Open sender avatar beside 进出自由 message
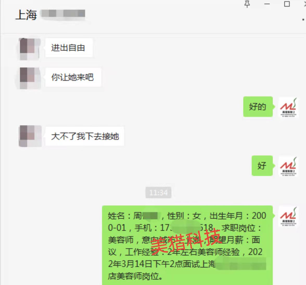The width and height of the screenshot is (306, 285). click(30, 49)
